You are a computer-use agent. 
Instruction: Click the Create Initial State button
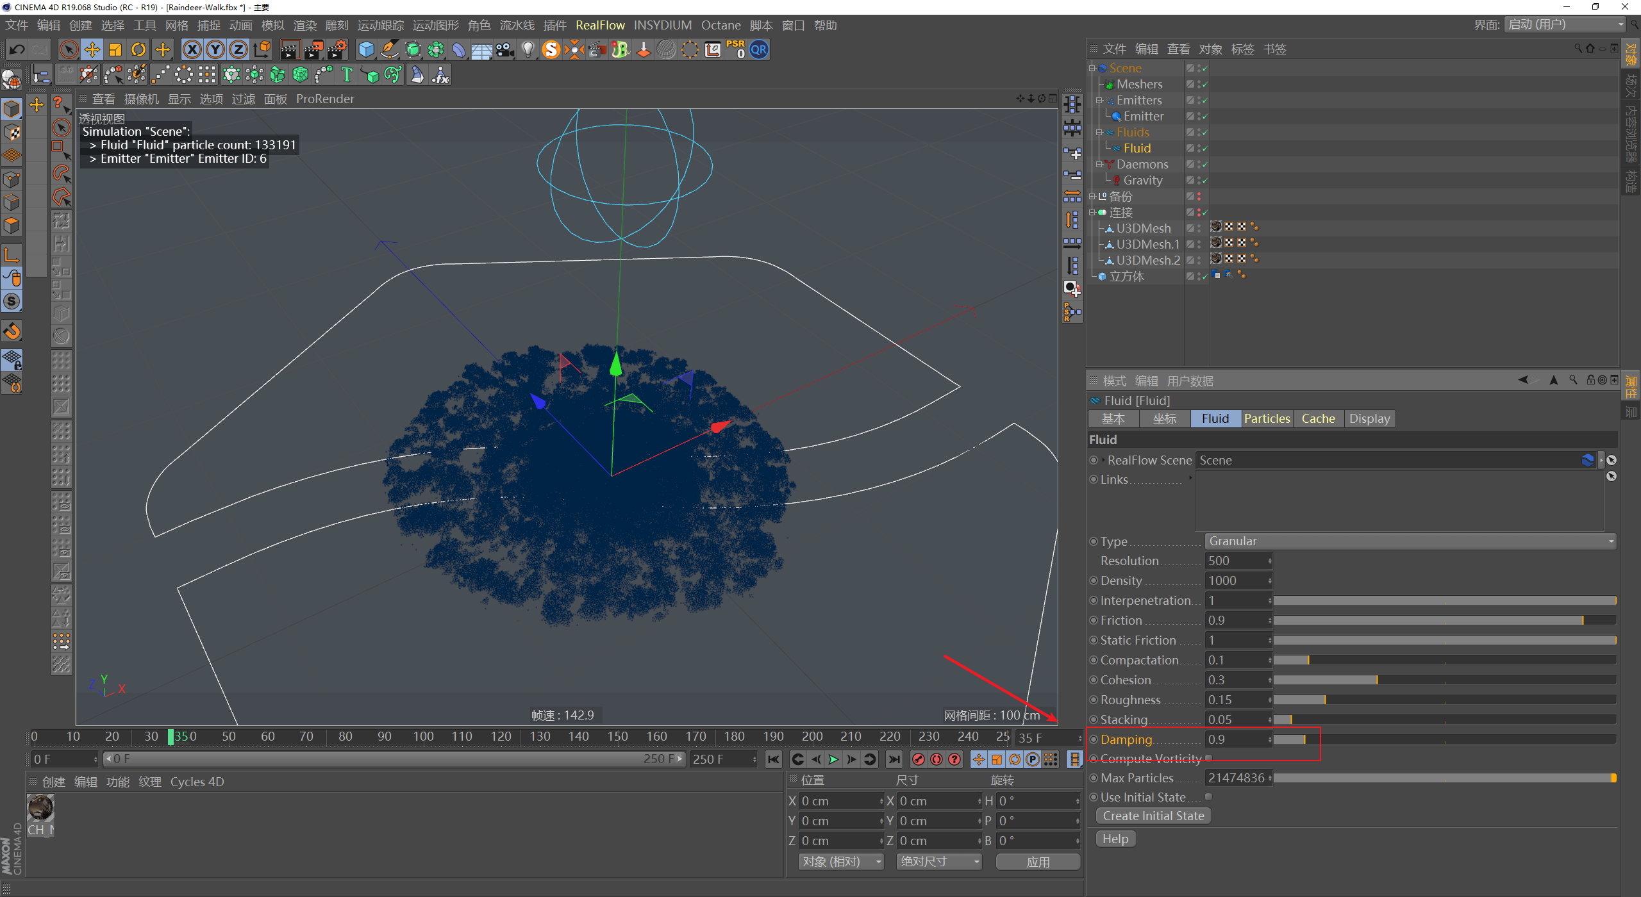click(1153, 816)
